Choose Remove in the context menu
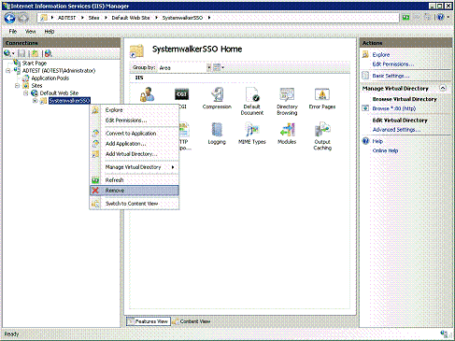Image resolution: width=455 pixels, height=341 pixels. (x=135, y=191)
